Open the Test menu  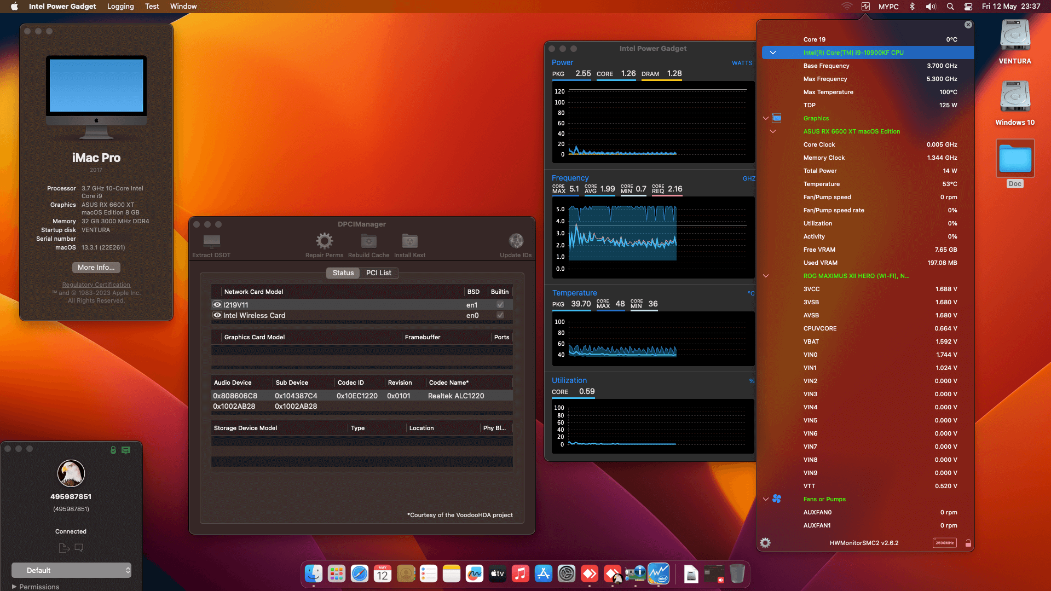coord(152,7)
